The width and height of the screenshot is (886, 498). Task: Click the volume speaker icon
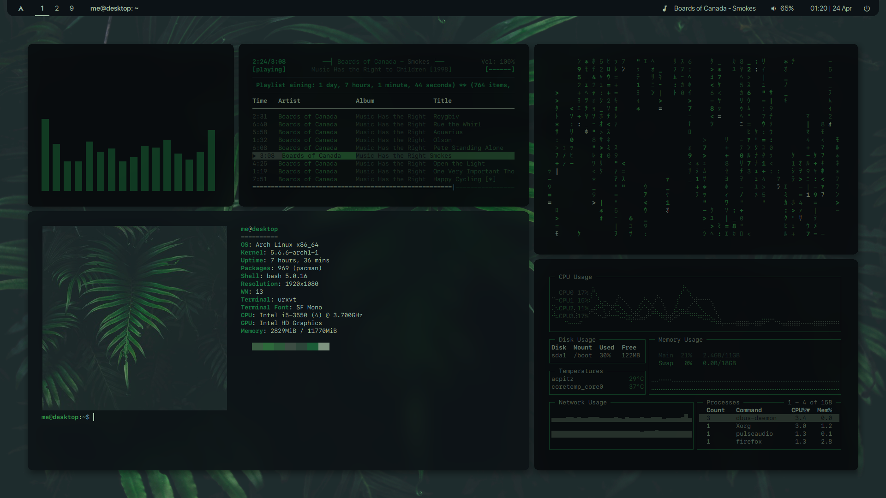(x=773, y=8)
